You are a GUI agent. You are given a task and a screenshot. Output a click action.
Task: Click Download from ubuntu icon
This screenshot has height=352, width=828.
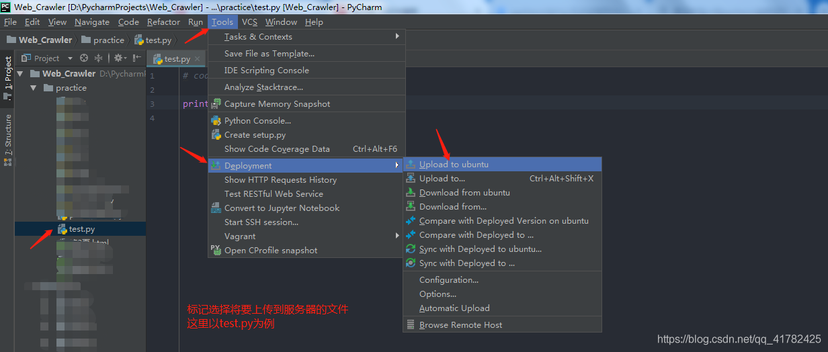411,193
